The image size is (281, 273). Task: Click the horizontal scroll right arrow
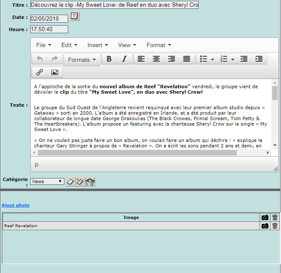click(268, 152)
